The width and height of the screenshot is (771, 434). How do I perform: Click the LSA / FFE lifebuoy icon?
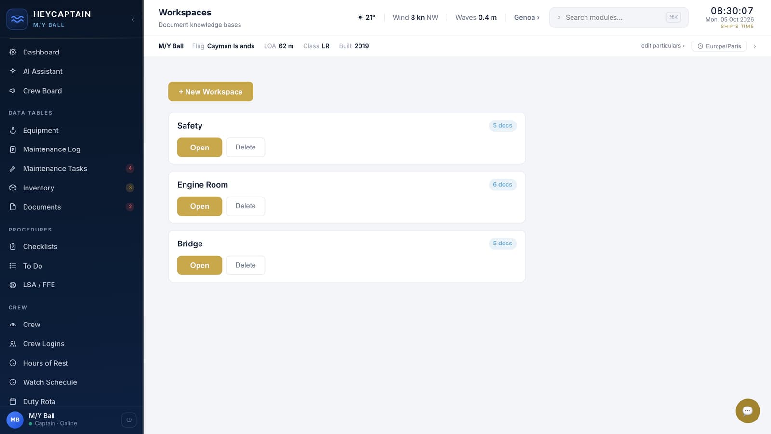[13, 285]
